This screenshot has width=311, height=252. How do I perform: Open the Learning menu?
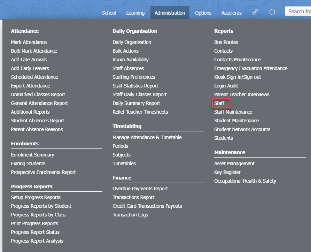[135, 13]
